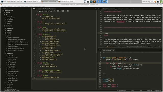The image size is (163, 92).
Task: Click tab scroll arrows of bottom-right pane
Action: point(99,50)
